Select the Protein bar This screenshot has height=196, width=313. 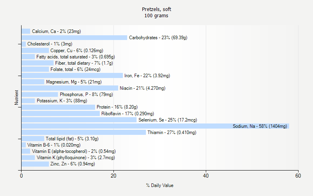pyautogui.click(x=58, y=107)
